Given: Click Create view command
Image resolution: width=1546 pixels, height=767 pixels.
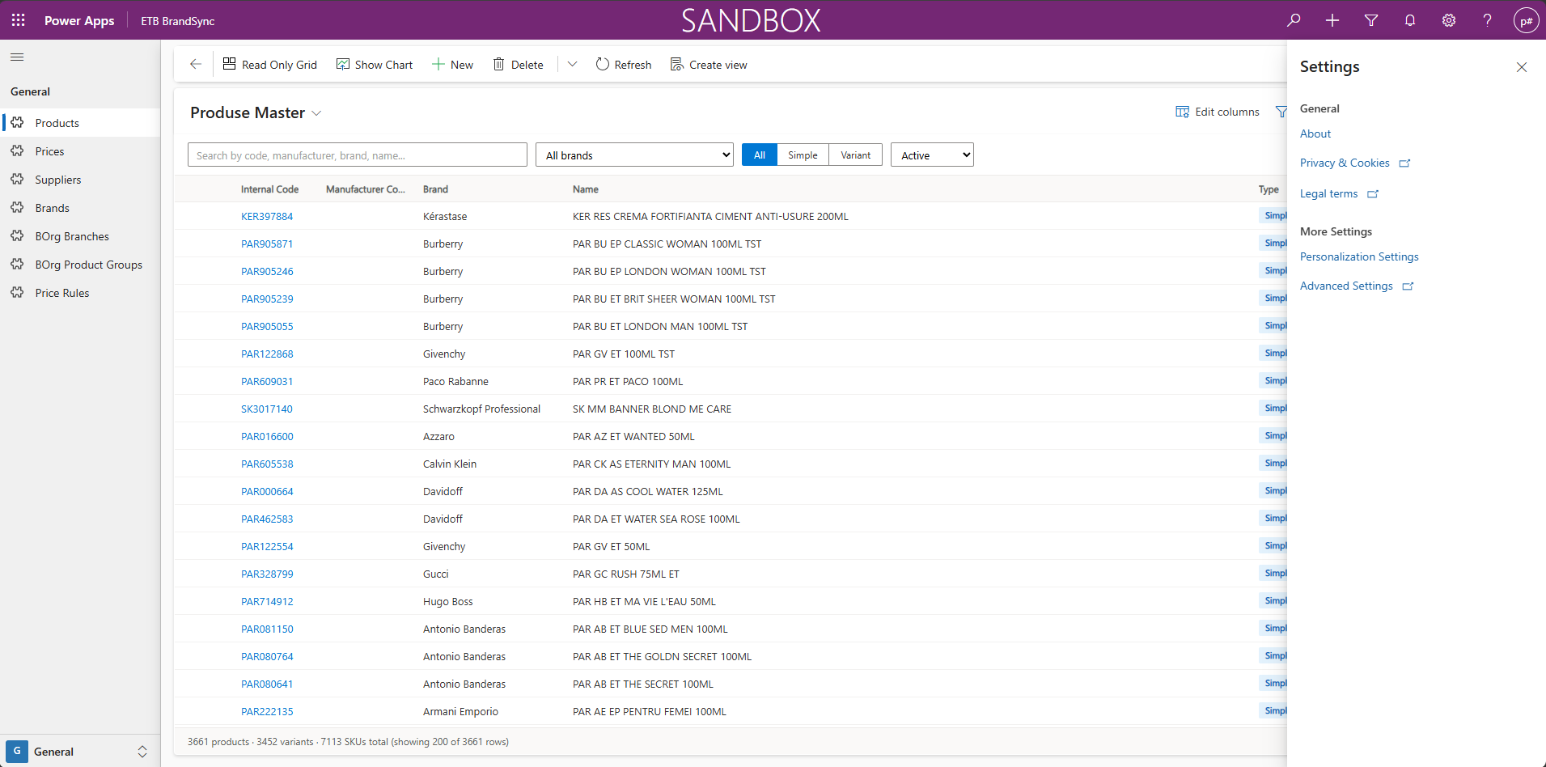Looking at the screenshot, I should point(709,65).
